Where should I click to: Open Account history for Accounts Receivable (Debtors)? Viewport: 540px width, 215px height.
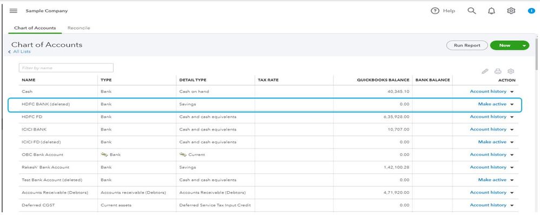click(x=488, y=192)
